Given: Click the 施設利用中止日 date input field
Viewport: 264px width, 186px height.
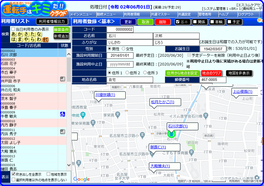Looking at the screenshot, I should coord(120,64).
